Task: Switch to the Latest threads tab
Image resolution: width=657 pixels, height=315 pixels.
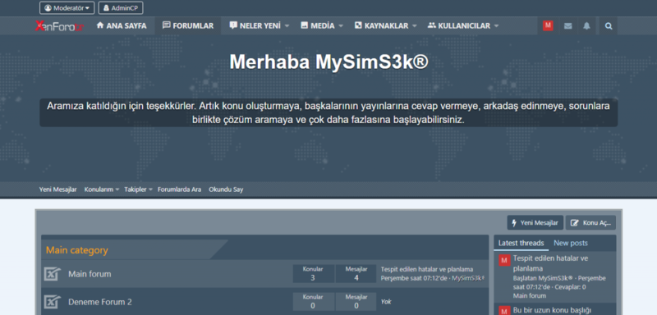Action: click(521, 243)
